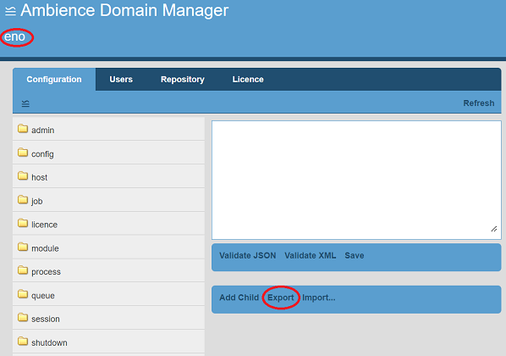This screenshot has width=506, height=356.
Task: Expand the queue tree node
Action: tap(108, 294)
